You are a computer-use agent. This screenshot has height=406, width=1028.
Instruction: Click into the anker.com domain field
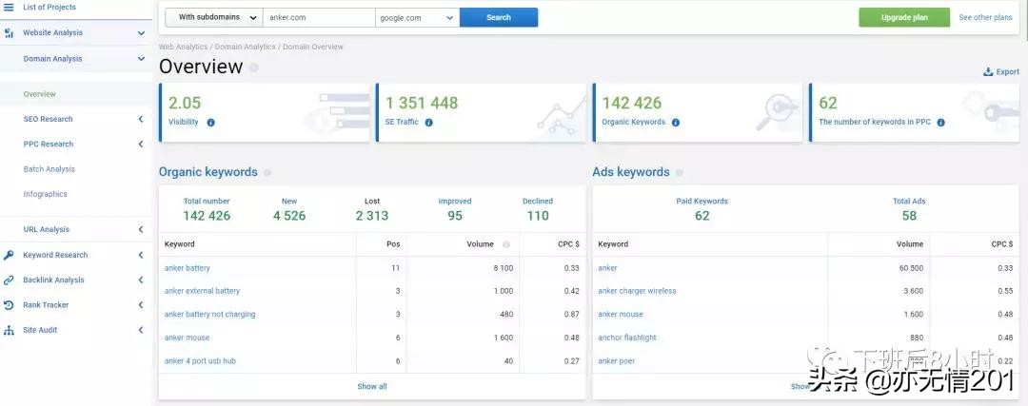click(319, 18)
